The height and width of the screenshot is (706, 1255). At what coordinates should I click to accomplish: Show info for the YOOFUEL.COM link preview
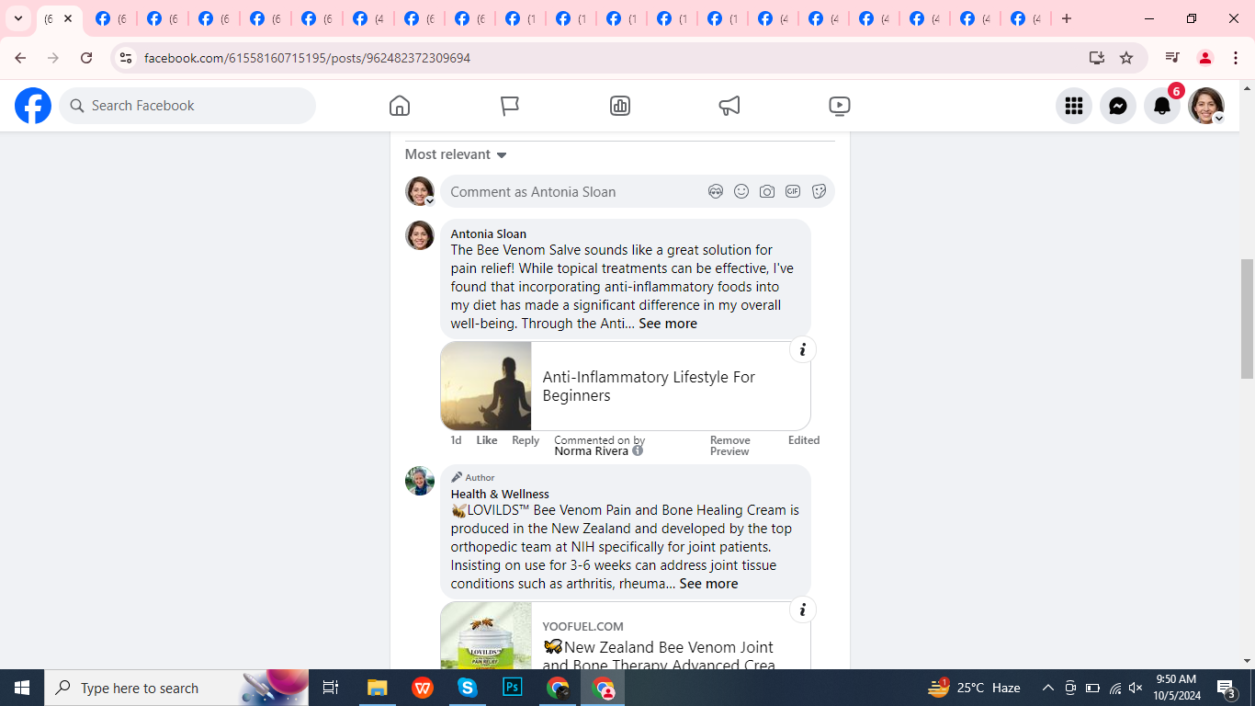click(x=803, y=609)
